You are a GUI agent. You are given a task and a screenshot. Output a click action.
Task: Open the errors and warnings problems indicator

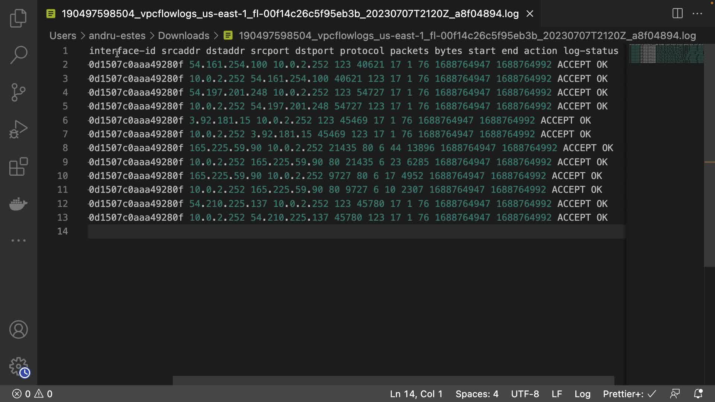pos(32,394)
